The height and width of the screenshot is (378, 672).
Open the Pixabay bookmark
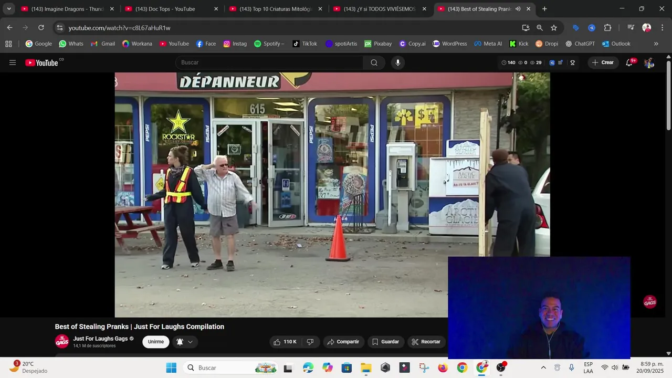[378, 44]
